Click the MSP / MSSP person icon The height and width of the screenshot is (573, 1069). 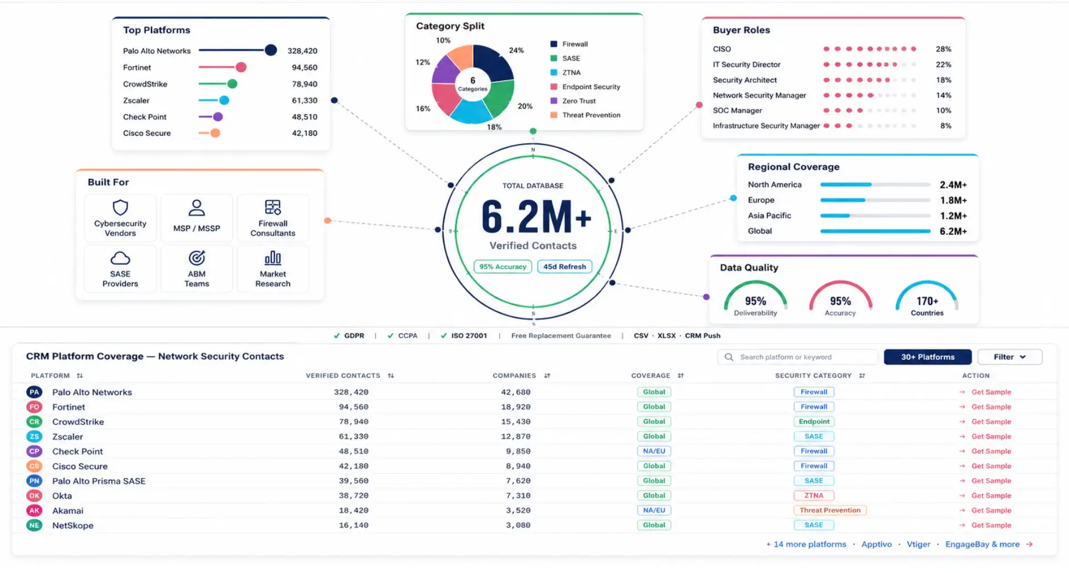pos(197,208)
